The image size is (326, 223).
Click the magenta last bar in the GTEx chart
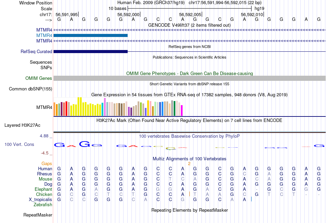click(x=182, y=110)
